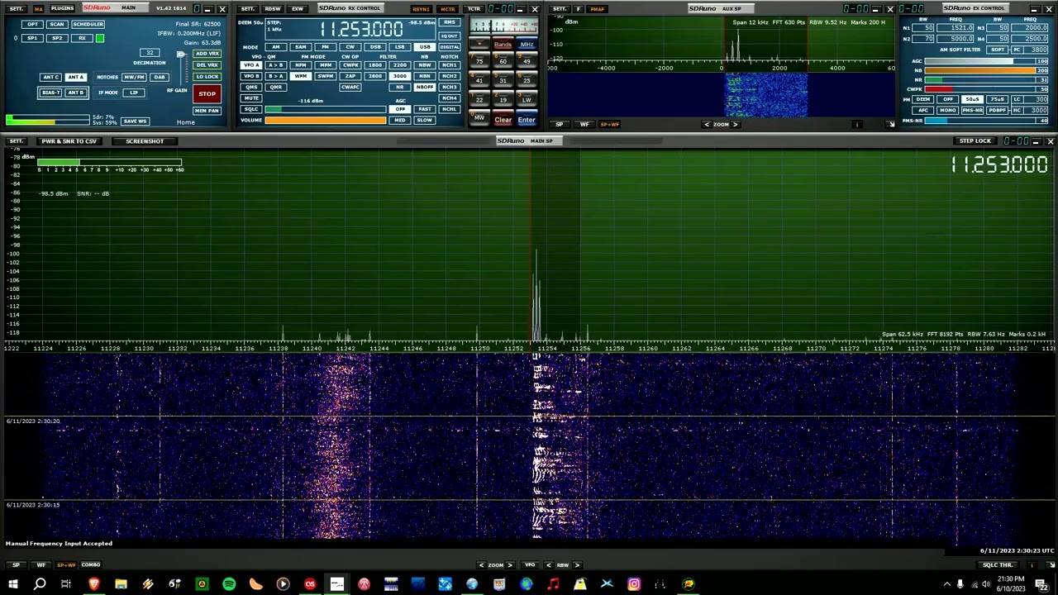Toggle the MW/FM notch
Viewport: 1058px width, 595px height.
tap(134, 77)
